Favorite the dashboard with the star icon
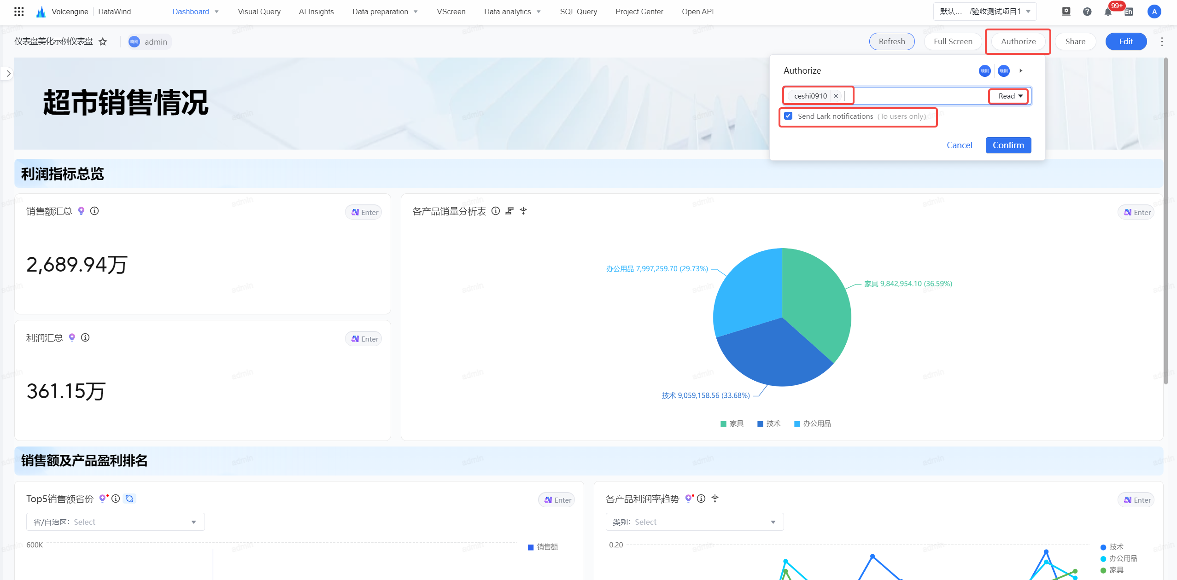Image resolution: width=1177 pixels, height=580 pixels. [x=103, y=42]
